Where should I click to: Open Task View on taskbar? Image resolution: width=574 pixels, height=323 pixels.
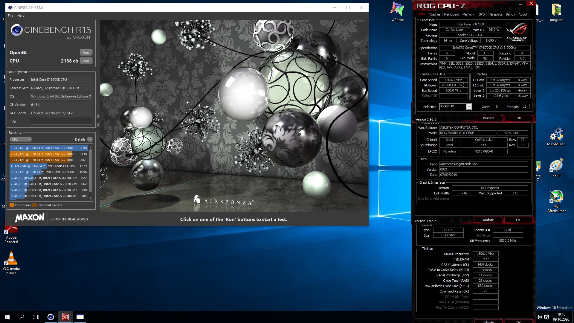(x=36, y=317)
